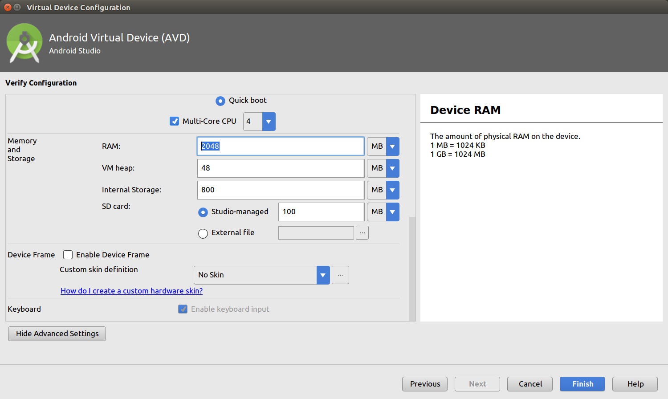Browse for external SD card file
The height and width of the screenshot is (399, 668).
click(362, 233)
